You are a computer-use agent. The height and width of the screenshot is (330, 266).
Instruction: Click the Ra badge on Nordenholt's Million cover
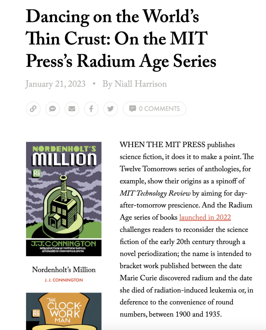pyautogui.click(x=36, y=173)
